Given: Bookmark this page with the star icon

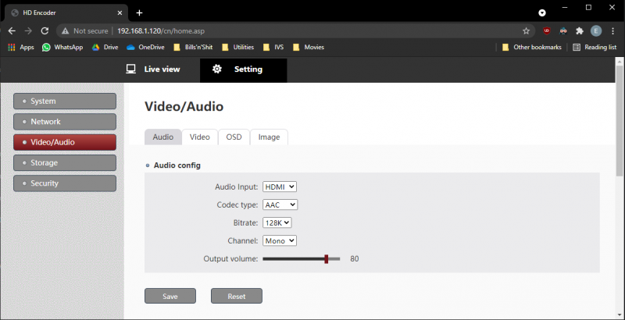Looking at the screenshot, I should point(526,31).
